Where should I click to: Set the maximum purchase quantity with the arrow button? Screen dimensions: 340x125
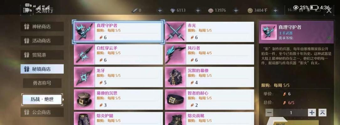point(322,112)
